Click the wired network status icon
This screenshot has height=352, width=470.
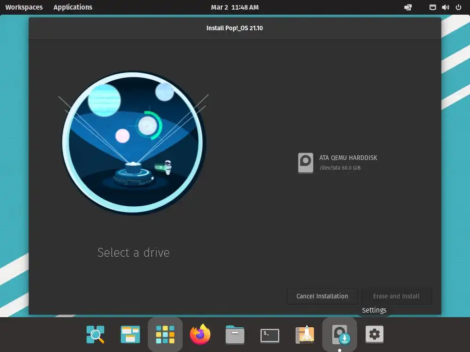(x=432, y=7)
